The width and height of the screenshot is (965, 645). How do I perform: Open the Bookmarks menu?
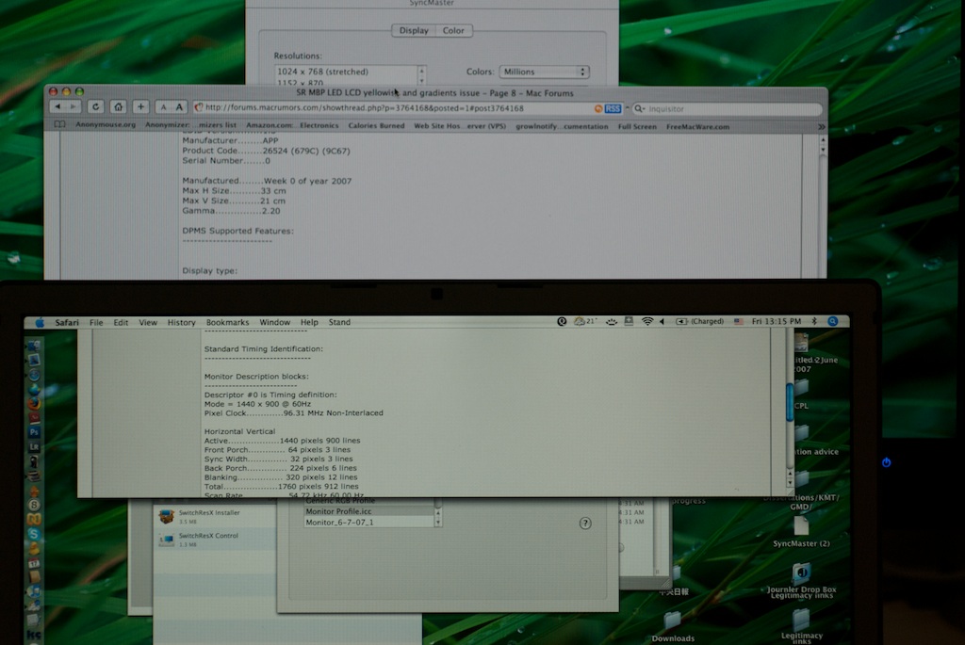pos(227,322)
